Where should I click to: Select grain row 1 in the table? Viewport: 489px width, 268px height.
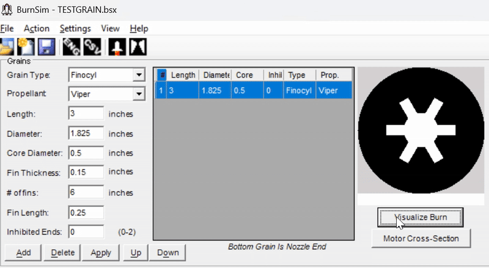point(253,90)
